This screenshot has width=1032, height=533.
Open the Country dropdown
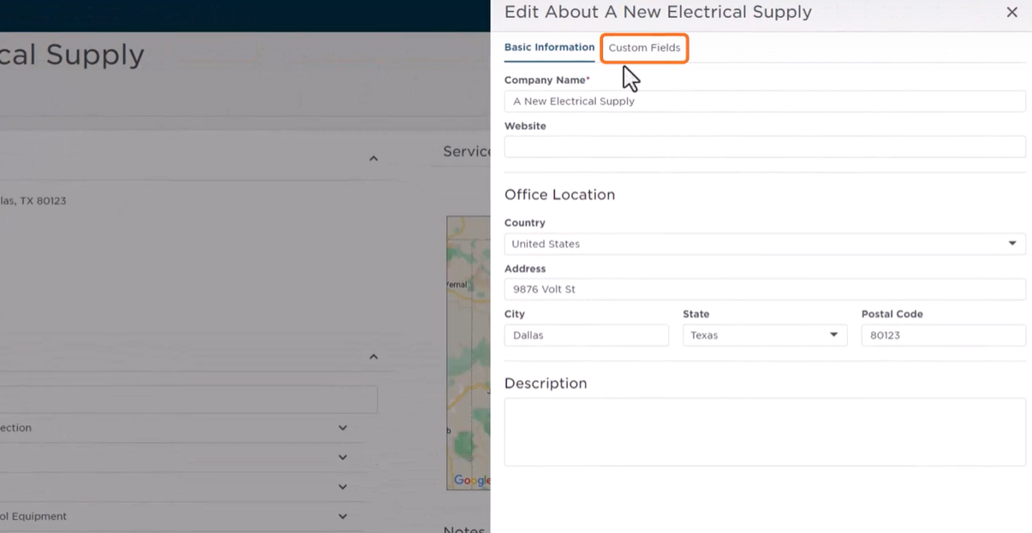[765, 244]
